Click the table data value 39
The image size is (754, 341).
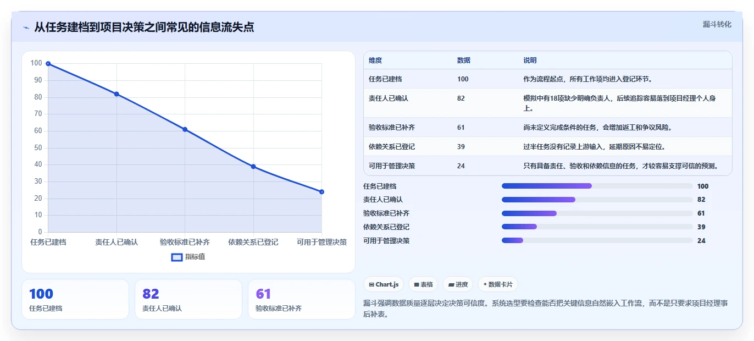(x=461, y=147)
